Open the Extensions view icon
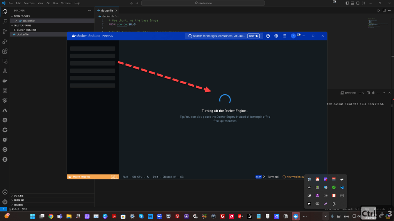Screen dimensions: 394x221 point(5,51)
